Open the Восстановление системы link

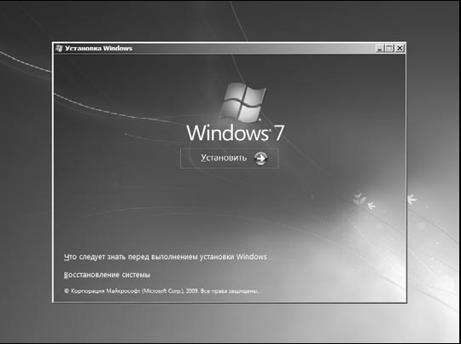tap(107, 275)
